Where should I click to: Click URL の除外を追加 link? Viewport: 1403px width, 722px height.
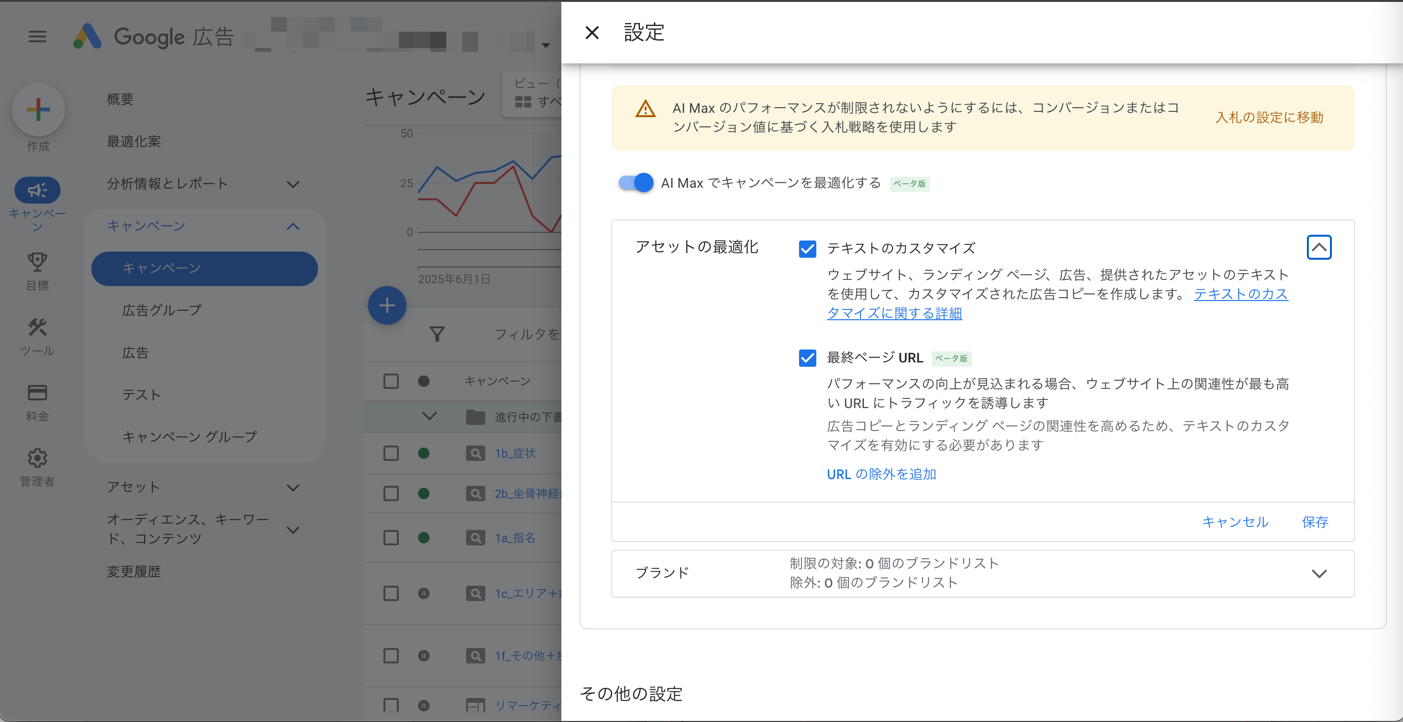tap(881, 474)
